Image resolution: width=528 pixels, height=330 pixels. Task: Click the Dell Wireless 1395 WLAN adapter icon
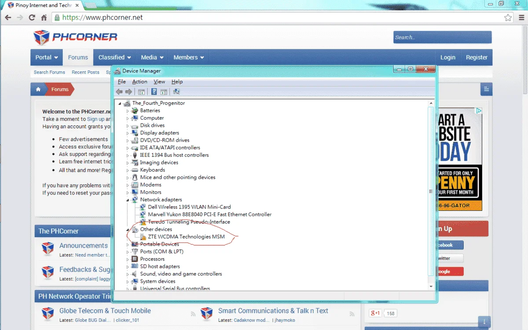(143, 207)
